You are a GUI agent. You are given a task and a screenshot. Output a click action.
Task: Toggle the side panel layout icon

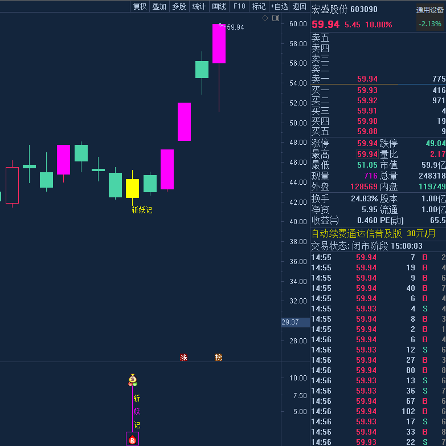276,18
